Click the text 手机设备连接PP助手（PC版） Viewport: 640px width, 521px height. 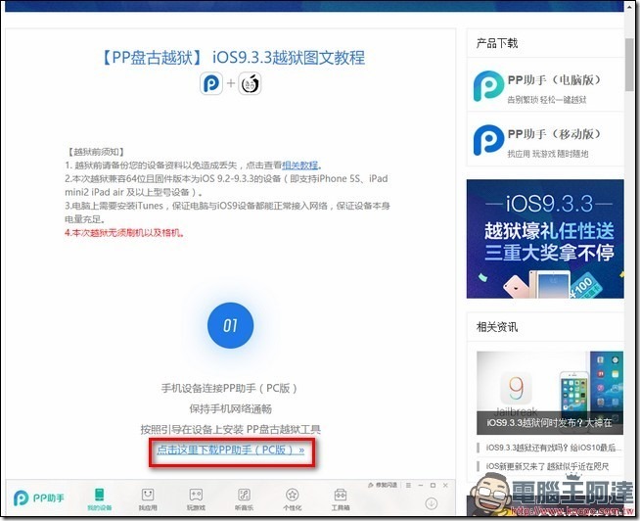(x=229, y=388)
